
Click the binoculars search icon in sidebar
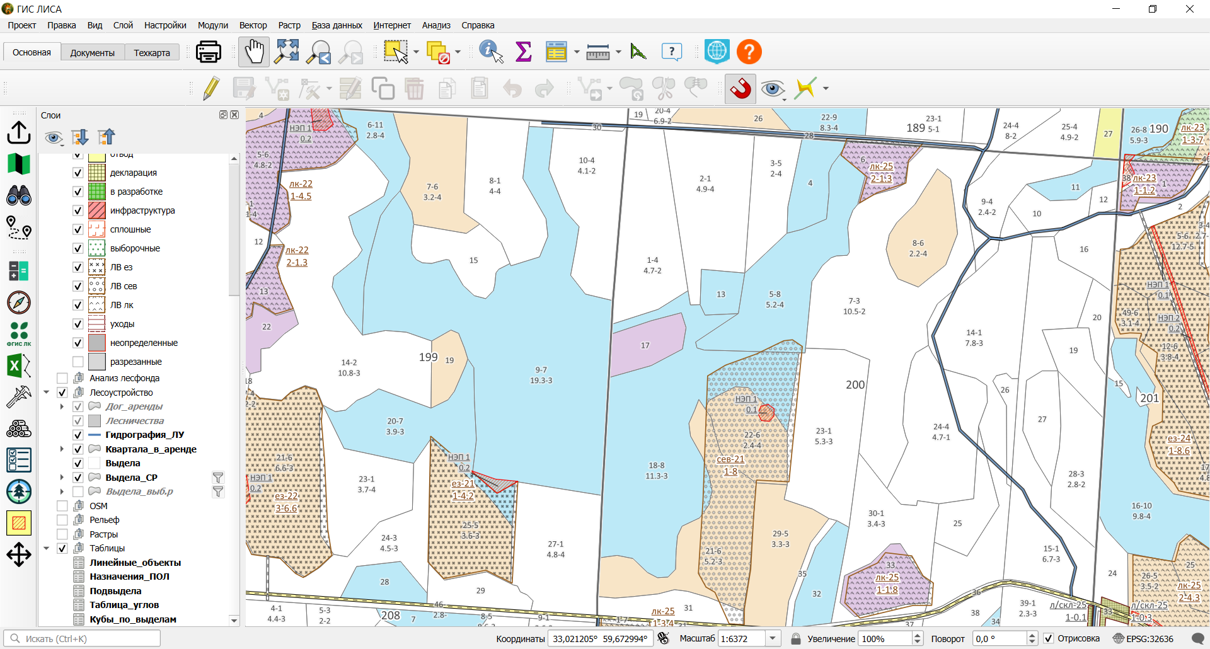(x=19, y=195)
